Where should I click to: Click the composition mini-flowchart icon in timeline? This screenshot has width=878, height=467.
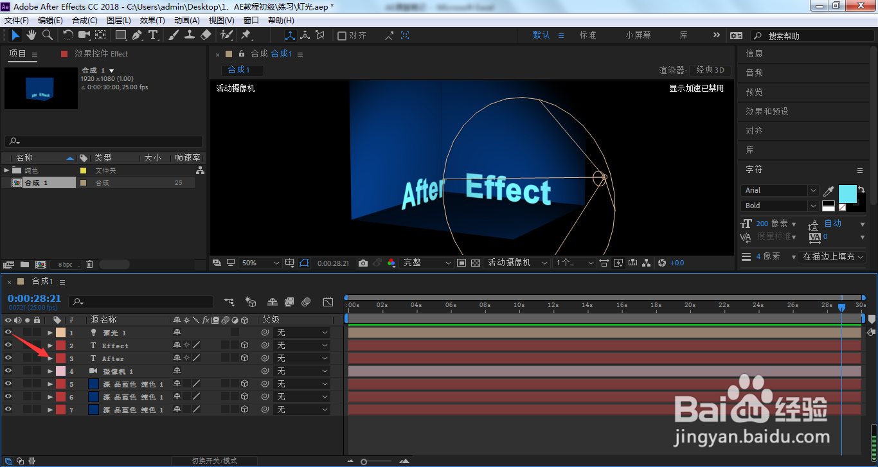click(229, 301)
